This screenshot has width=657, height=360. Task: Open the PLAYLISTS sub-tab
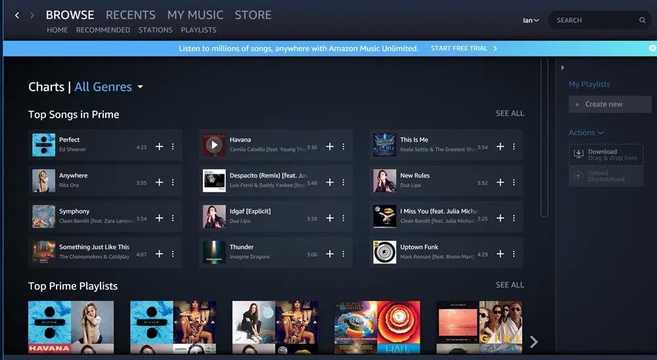pyautogui.click(x=198, y=30)
